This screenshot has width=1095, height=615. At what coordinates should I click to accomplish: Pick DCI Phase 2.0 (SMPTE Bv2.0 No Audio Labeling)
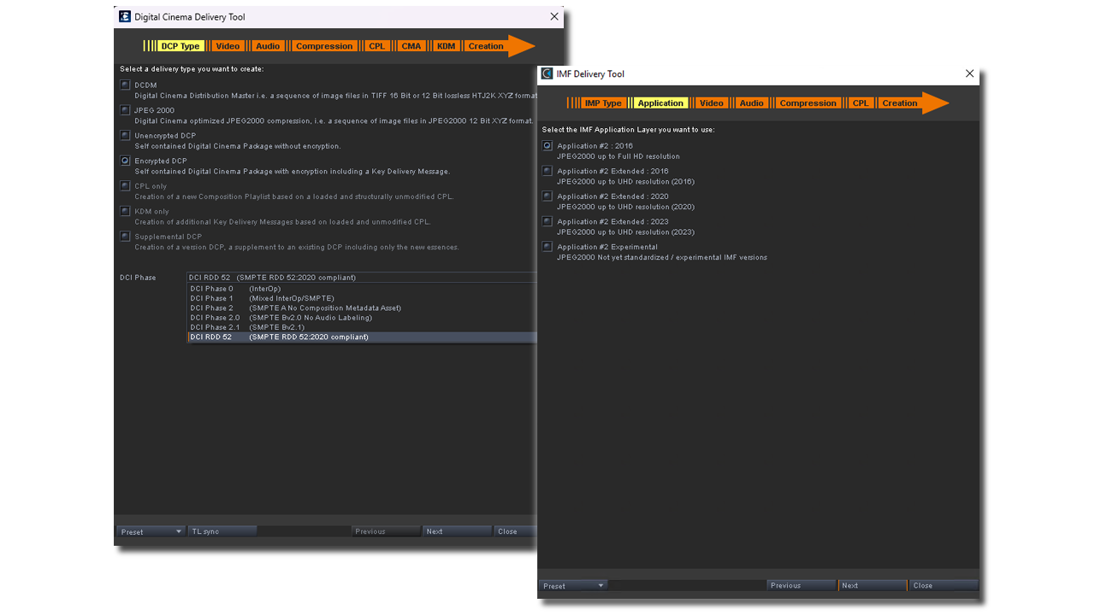[x=362, y=318]
